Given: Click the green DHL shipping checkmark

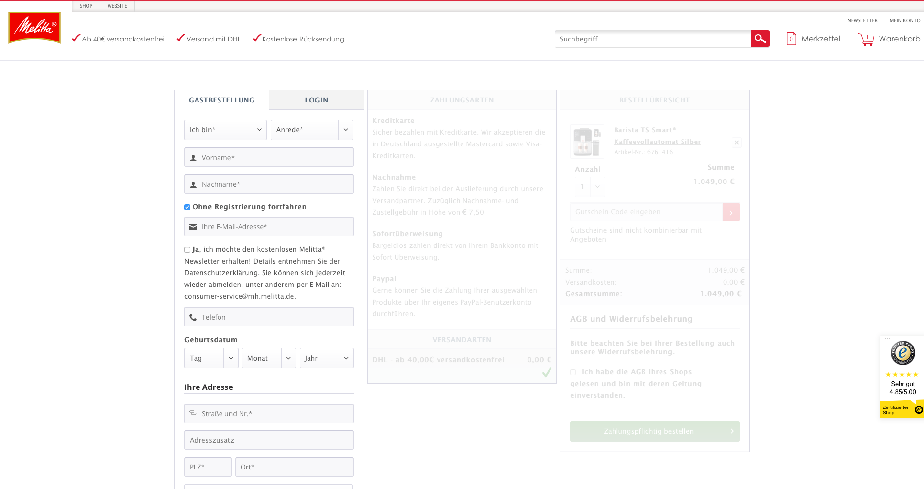Looking at the screenshot, I should pos(547,373).
